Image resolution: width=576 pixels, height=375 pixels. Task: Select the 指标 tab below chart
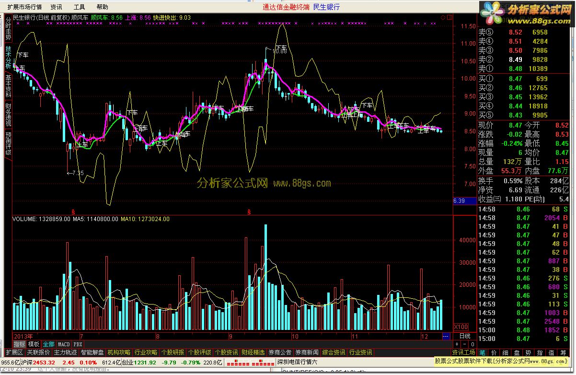pos(20,344)
